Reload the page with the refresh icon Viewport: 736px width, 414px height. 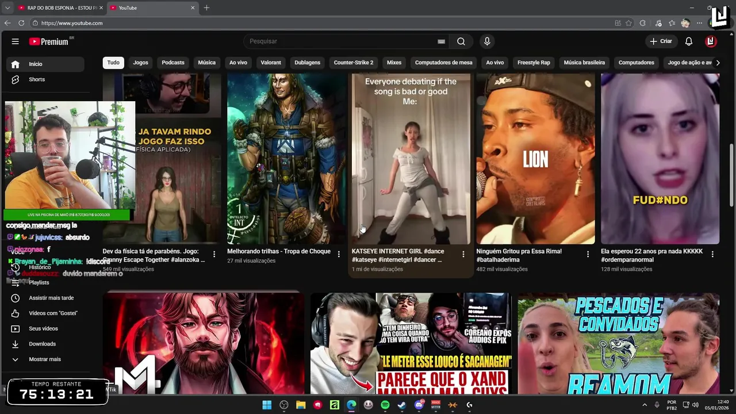tap(21, 23)
